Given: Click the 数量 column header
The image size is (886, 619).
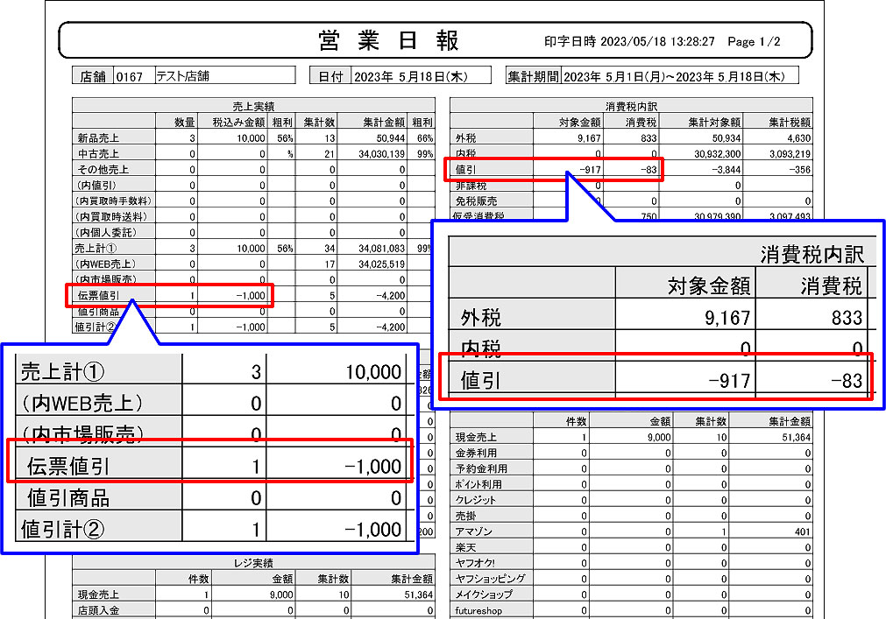Looking at the screenshot, I should tap(184, 122).
